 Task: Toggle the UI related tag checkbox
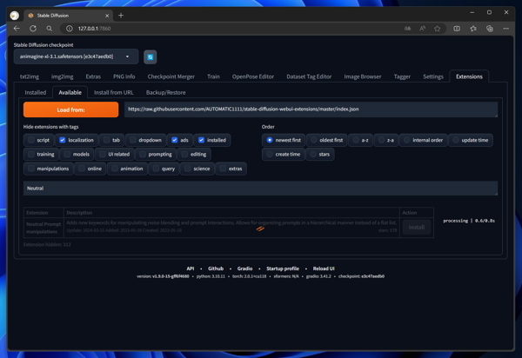pyautogui.click(x=103, y=155)
